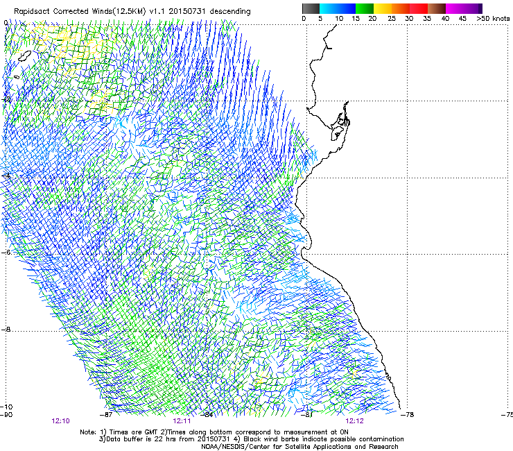Click the NOAA/NESDIS credit line
This screenshot has height=451, width=513.
point(299,447)
